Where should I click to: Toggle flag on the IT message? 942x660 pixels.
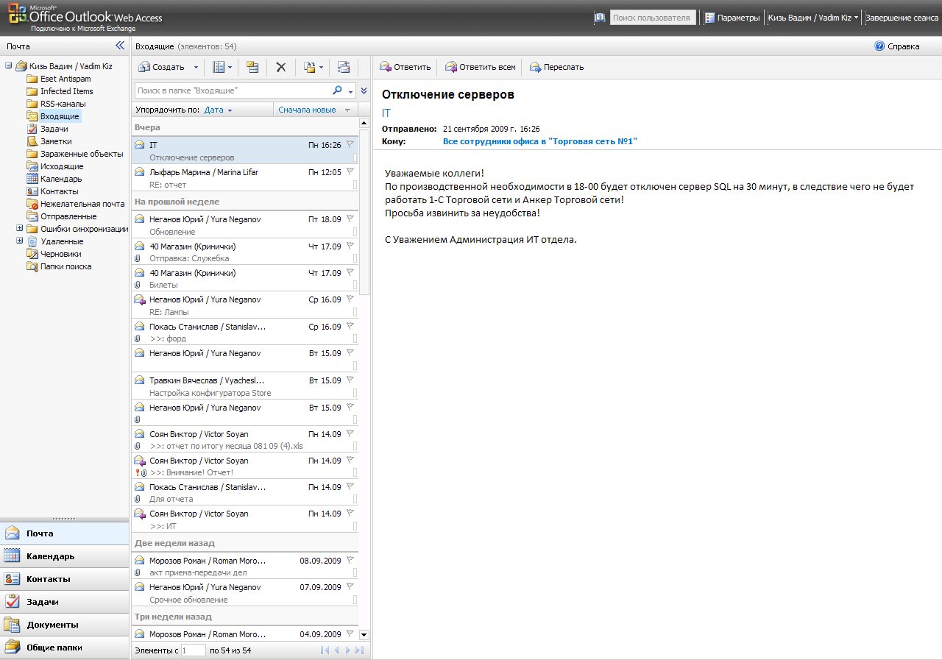(x=350, y=144)
